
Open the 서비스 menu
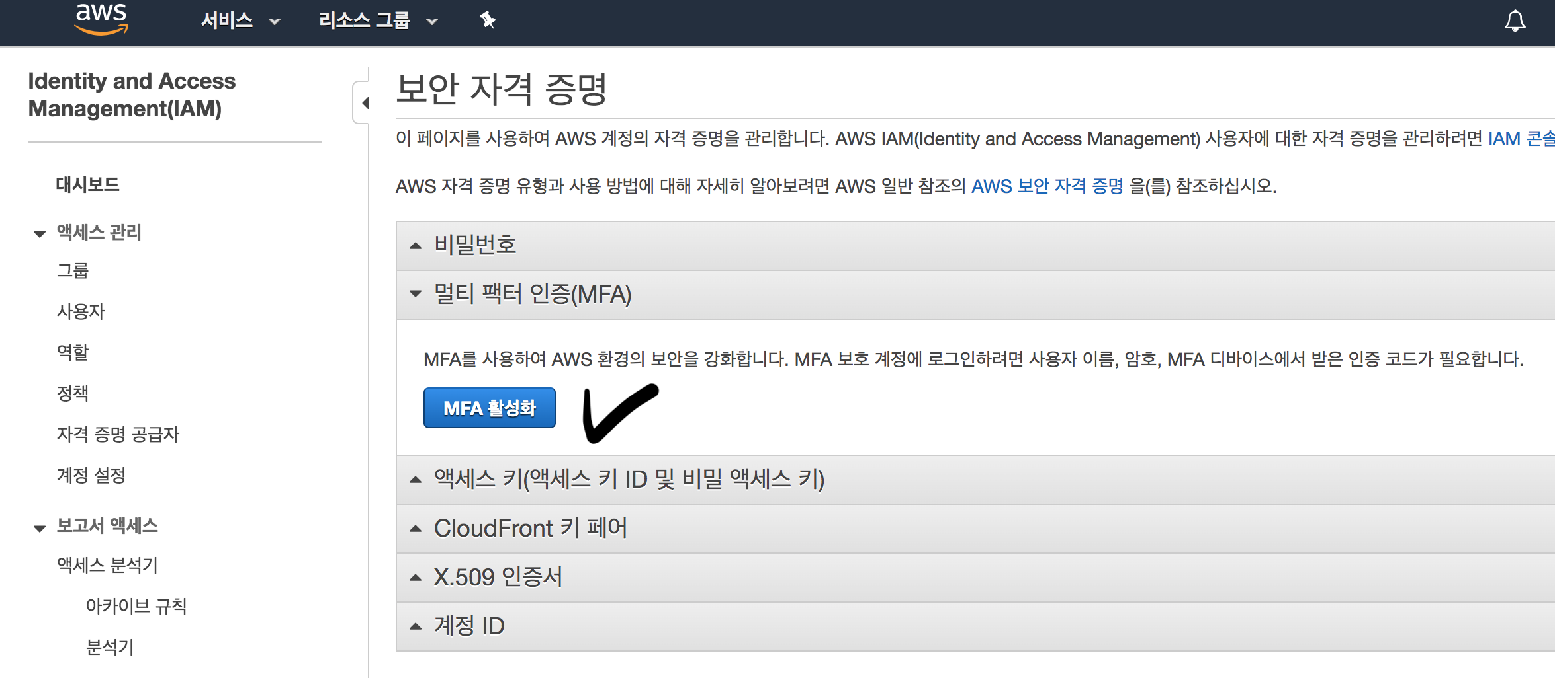(x=241, y=21)
